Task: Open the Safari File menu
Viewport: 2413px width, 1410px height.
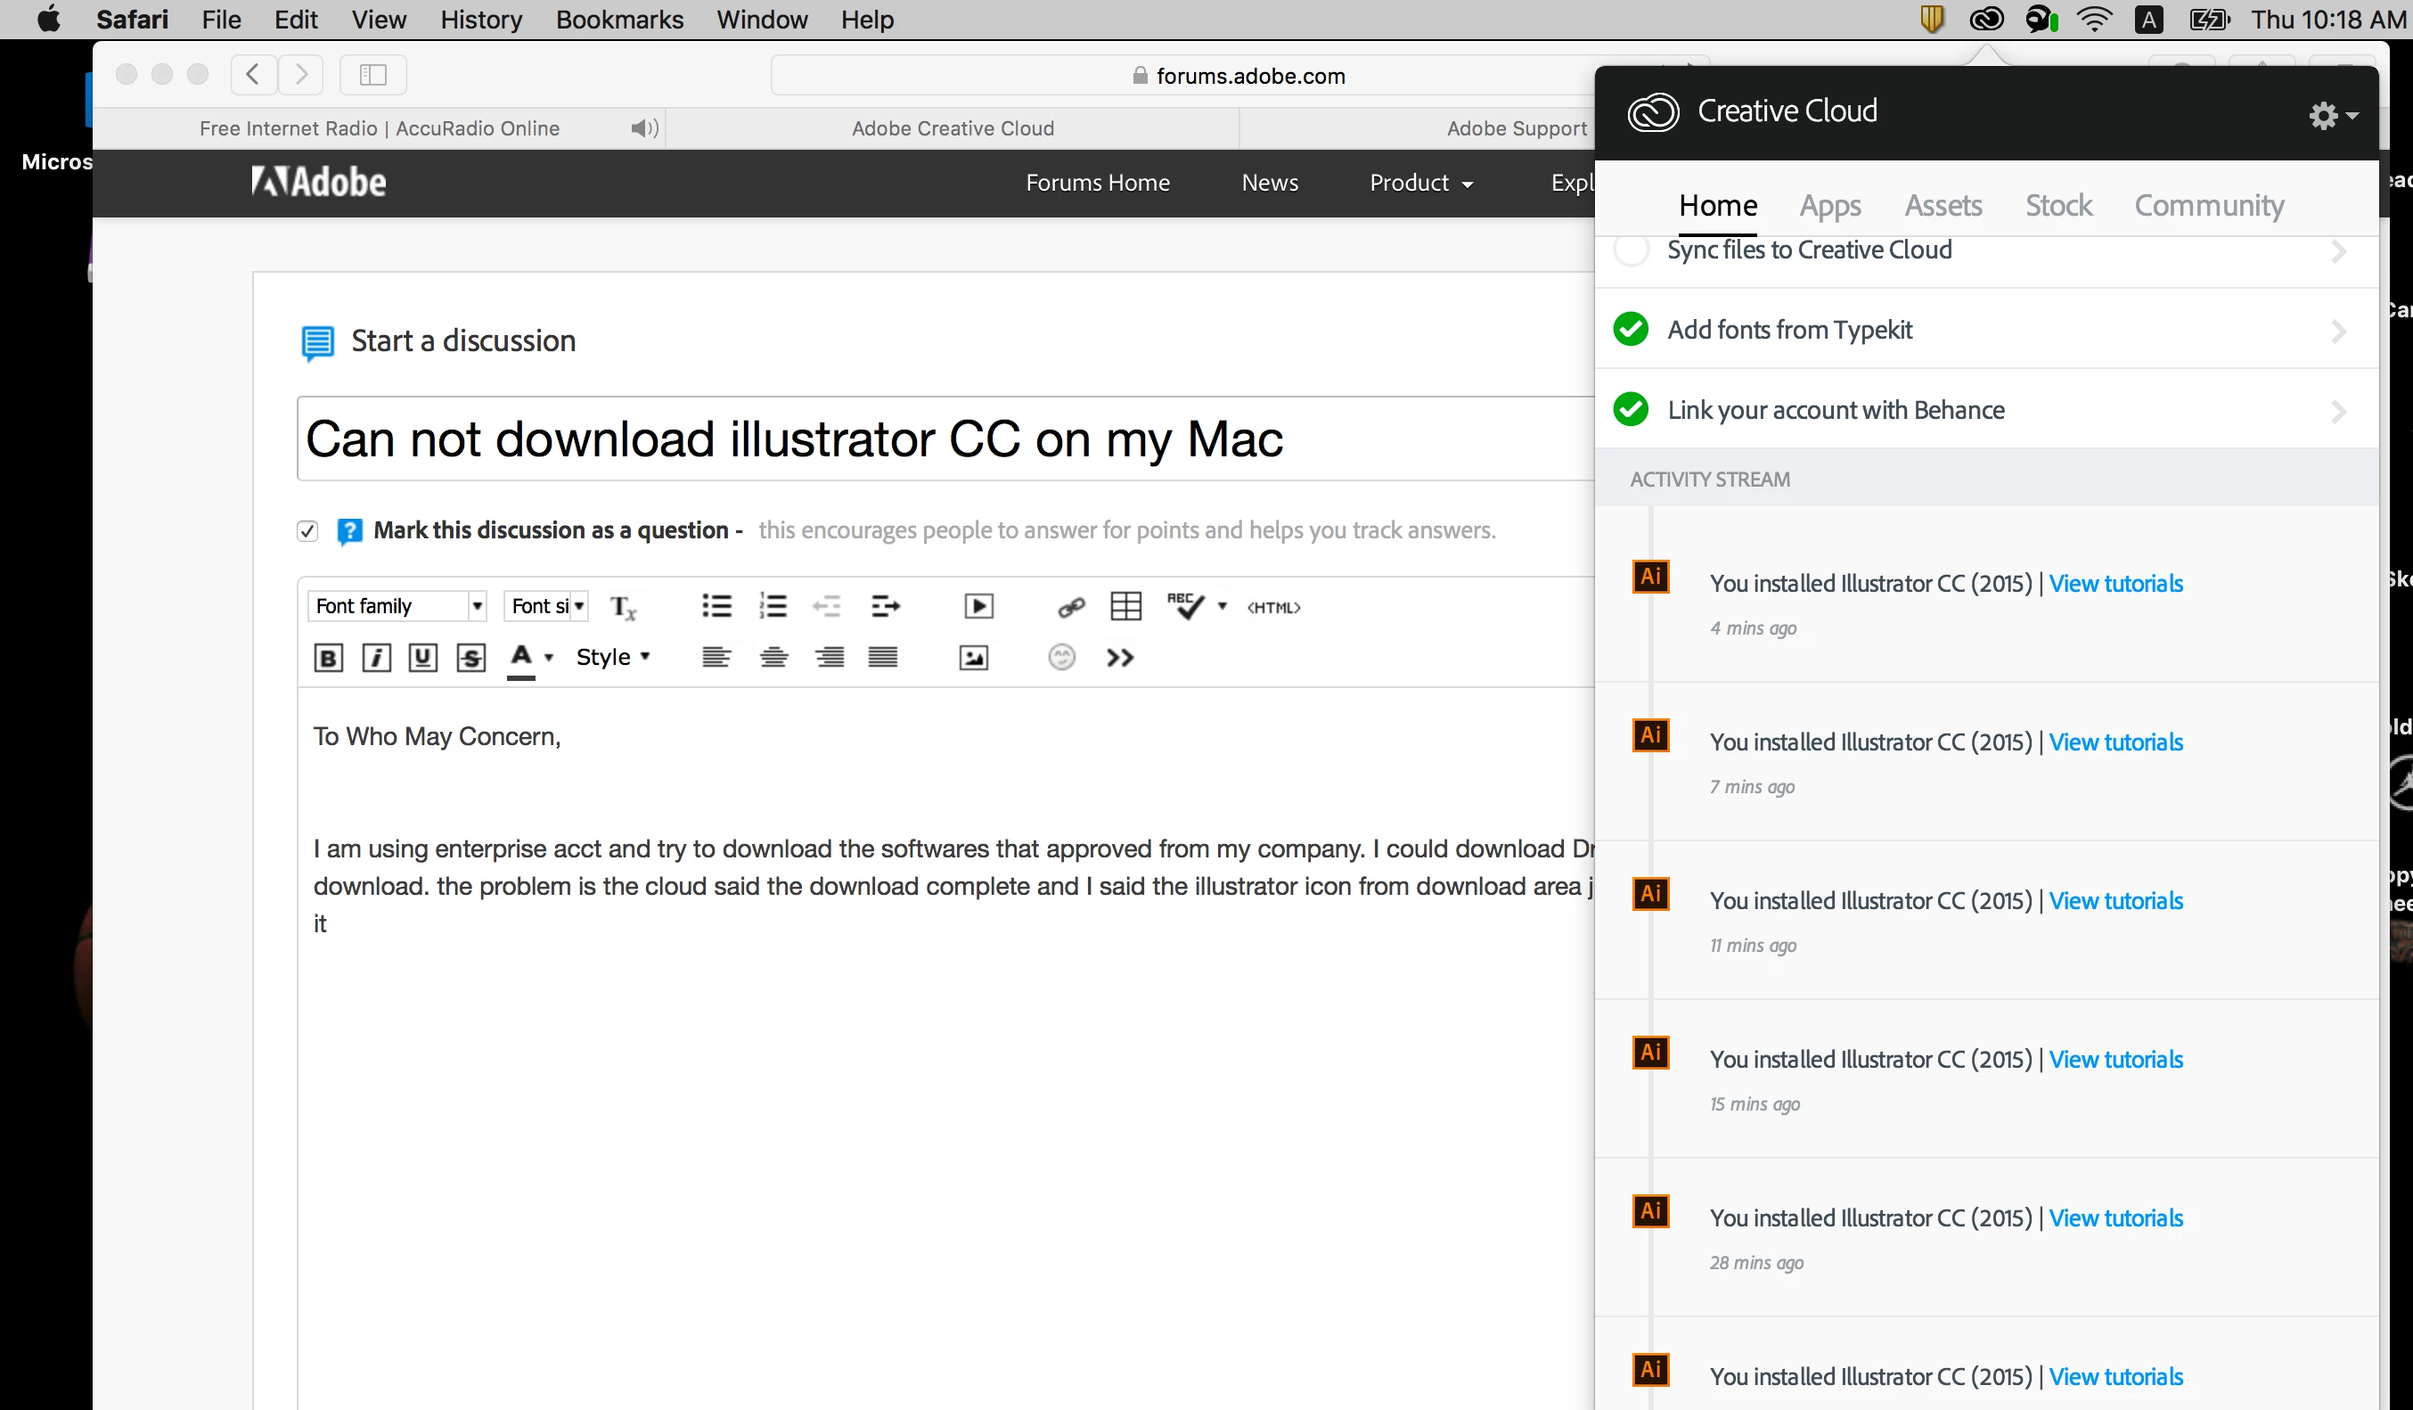Action: point(221,19)
